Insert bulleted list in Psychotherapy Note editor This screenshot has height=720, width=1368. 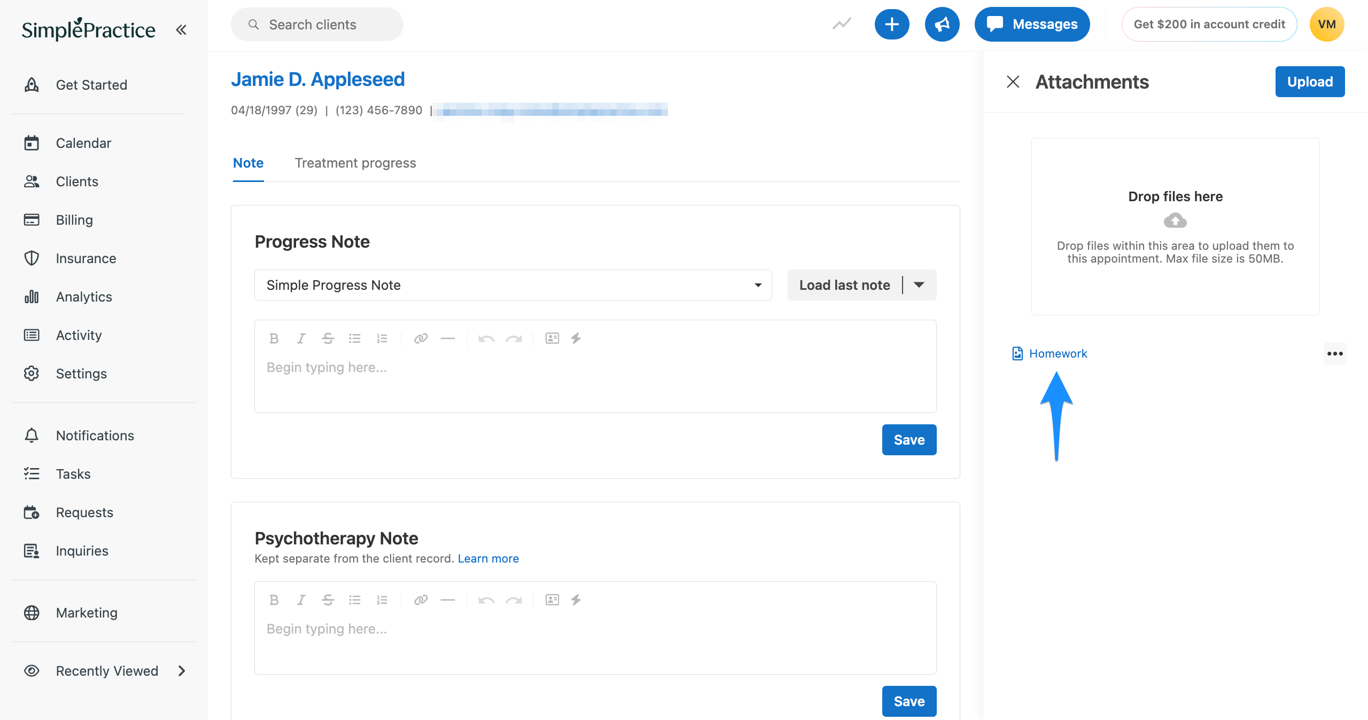pyautogui.click(x=355, y=600)
